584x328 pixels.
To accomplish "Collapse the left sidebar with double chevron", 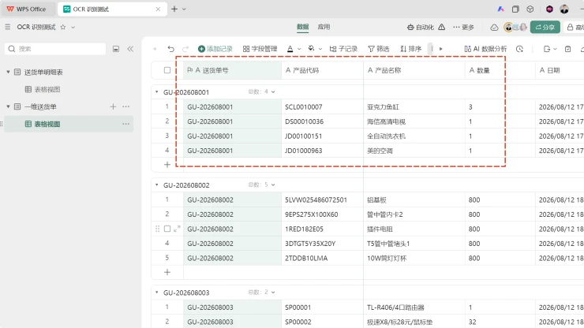I will click(130, 49).
